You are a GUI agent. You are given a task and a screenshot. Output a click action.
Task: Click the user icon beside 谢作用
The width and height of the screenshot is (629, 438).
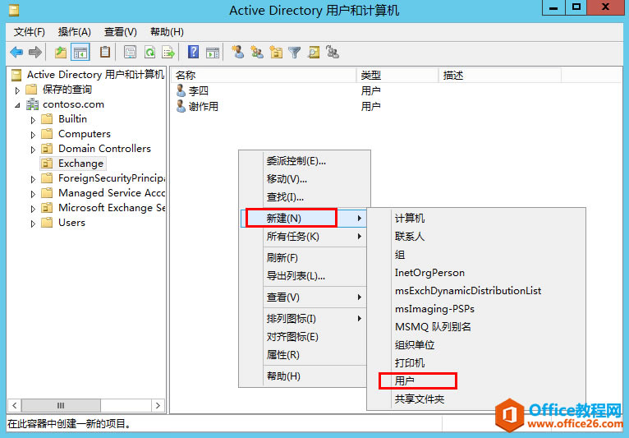point(181,106)
